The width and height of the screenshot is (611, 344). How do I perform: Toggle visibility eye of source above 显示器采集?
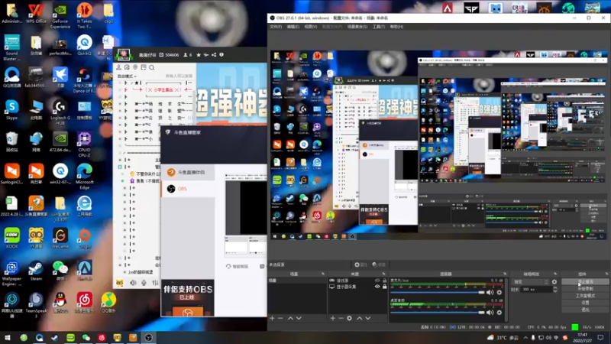[377, 281]
